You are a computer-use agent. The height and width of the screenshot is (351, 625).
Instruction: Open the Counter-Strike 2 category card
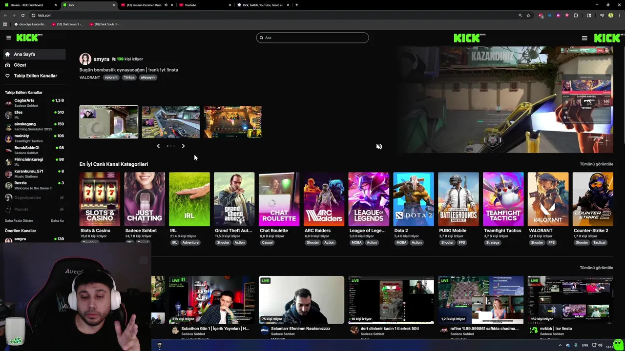pyautogui.click(x=593, y=199)
